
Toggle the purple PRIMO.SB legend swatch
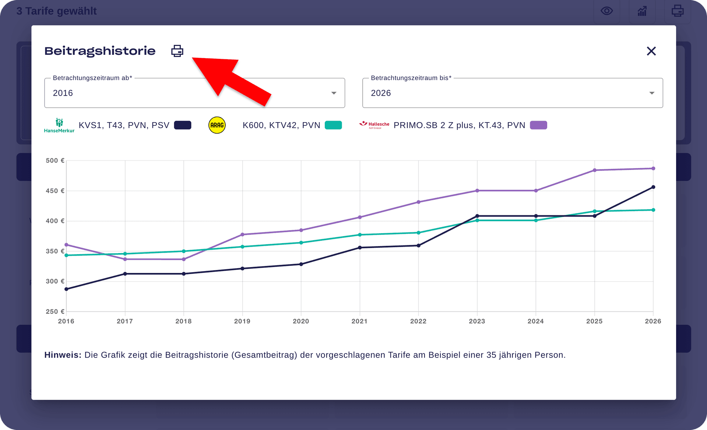click(x=538, y=125)
